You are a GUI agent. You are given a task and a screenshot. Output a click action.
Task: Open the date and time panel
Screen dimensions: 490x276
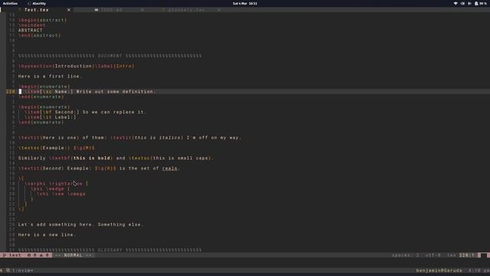[x=245, y=3]
